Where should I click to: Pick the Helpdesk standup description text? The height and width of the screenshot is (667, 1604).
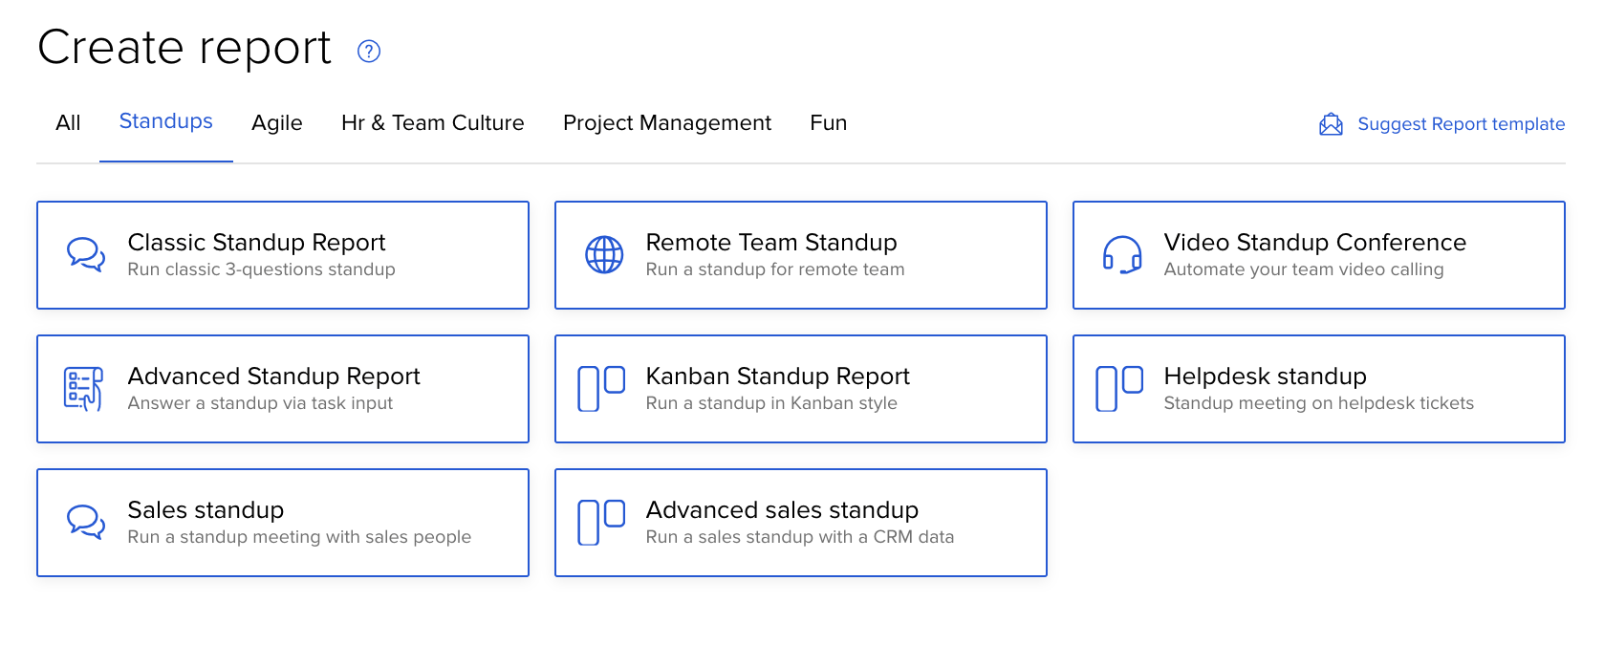point(1318,403)
